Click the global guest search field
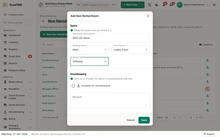Viewport: 220px width, 137px height. click(97, 5)
